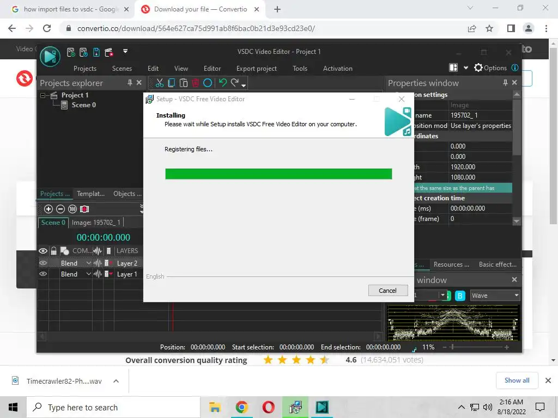
Task: Click the layout grid icon near Options
Action: coord(453,67)
